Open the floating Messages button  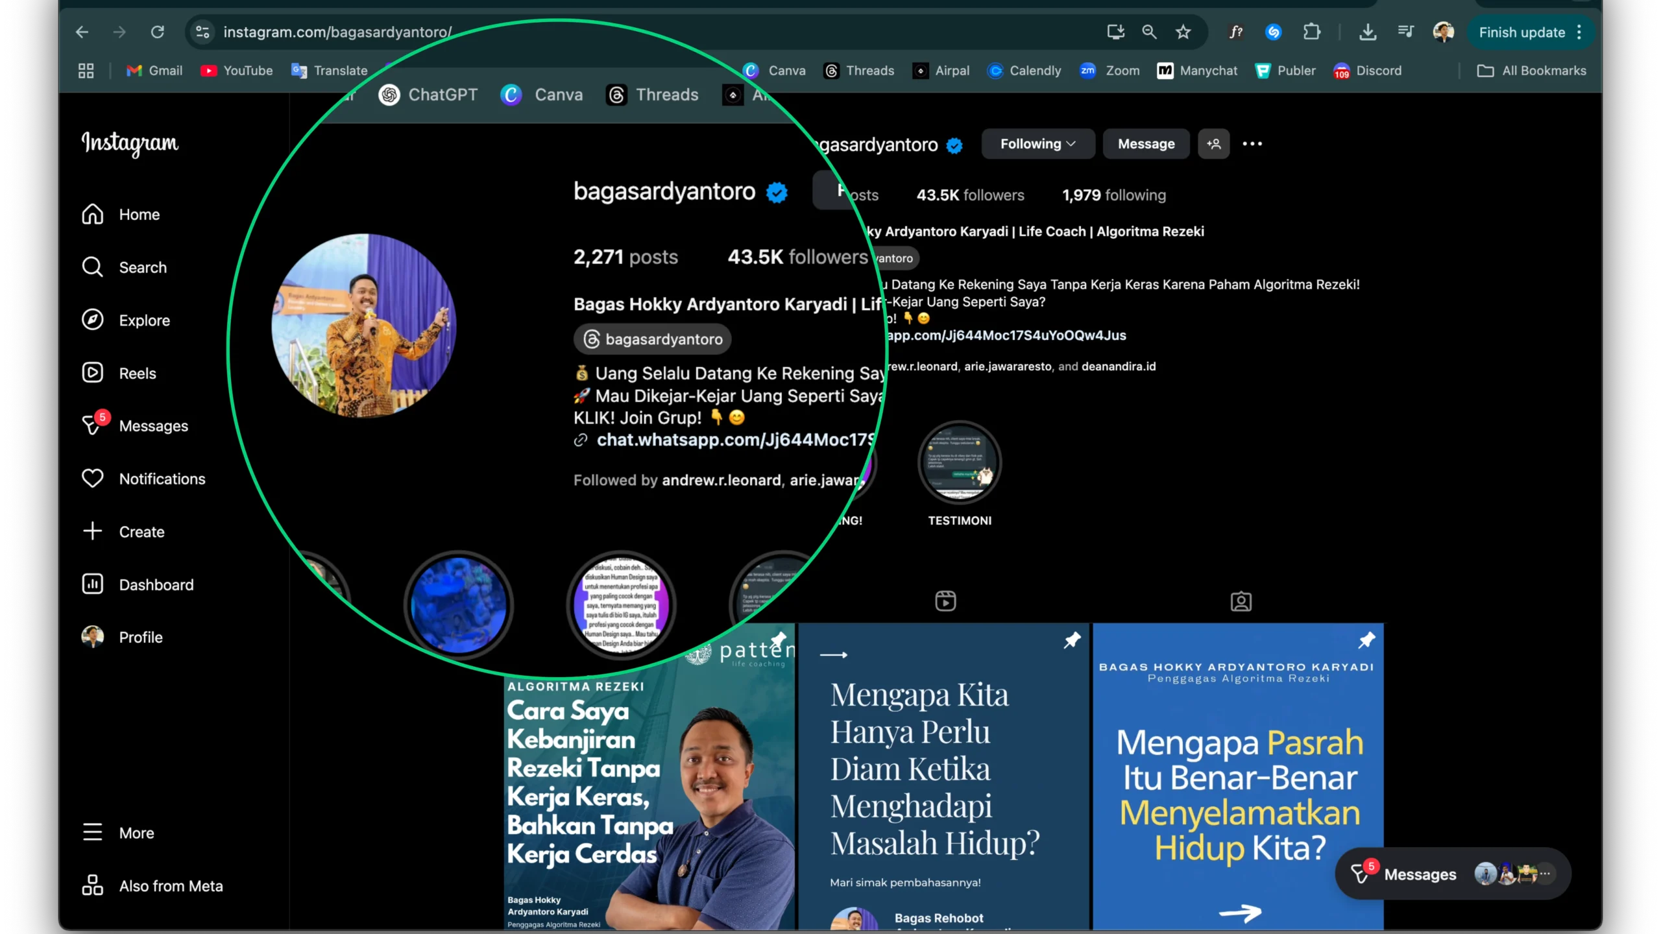point(1453,874)
